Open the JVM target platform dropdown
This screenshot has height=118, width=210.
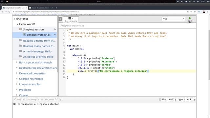174,19
